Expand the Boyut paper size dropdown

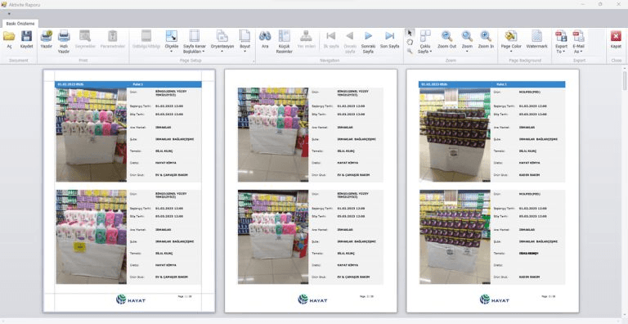click(244, 42)
